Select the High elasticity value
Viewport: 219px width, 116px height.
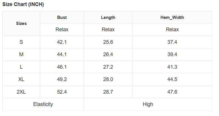pos(148,104)
